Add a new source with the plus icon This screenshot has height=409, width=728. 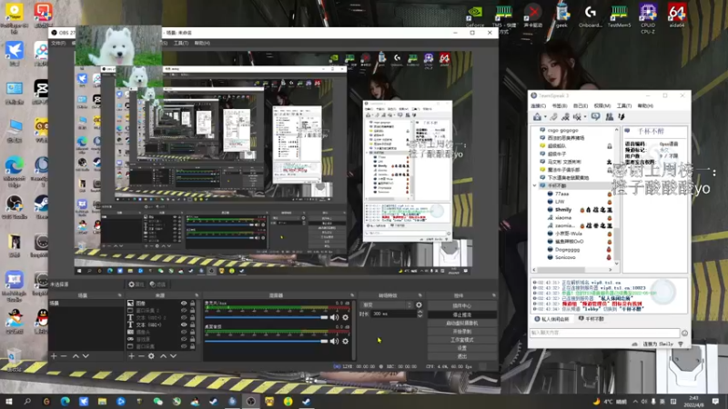click(131, 356)
